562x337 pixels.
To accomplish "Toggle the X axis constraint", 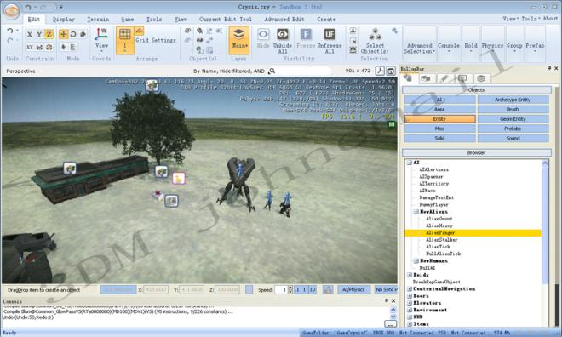I will (30, 34).
